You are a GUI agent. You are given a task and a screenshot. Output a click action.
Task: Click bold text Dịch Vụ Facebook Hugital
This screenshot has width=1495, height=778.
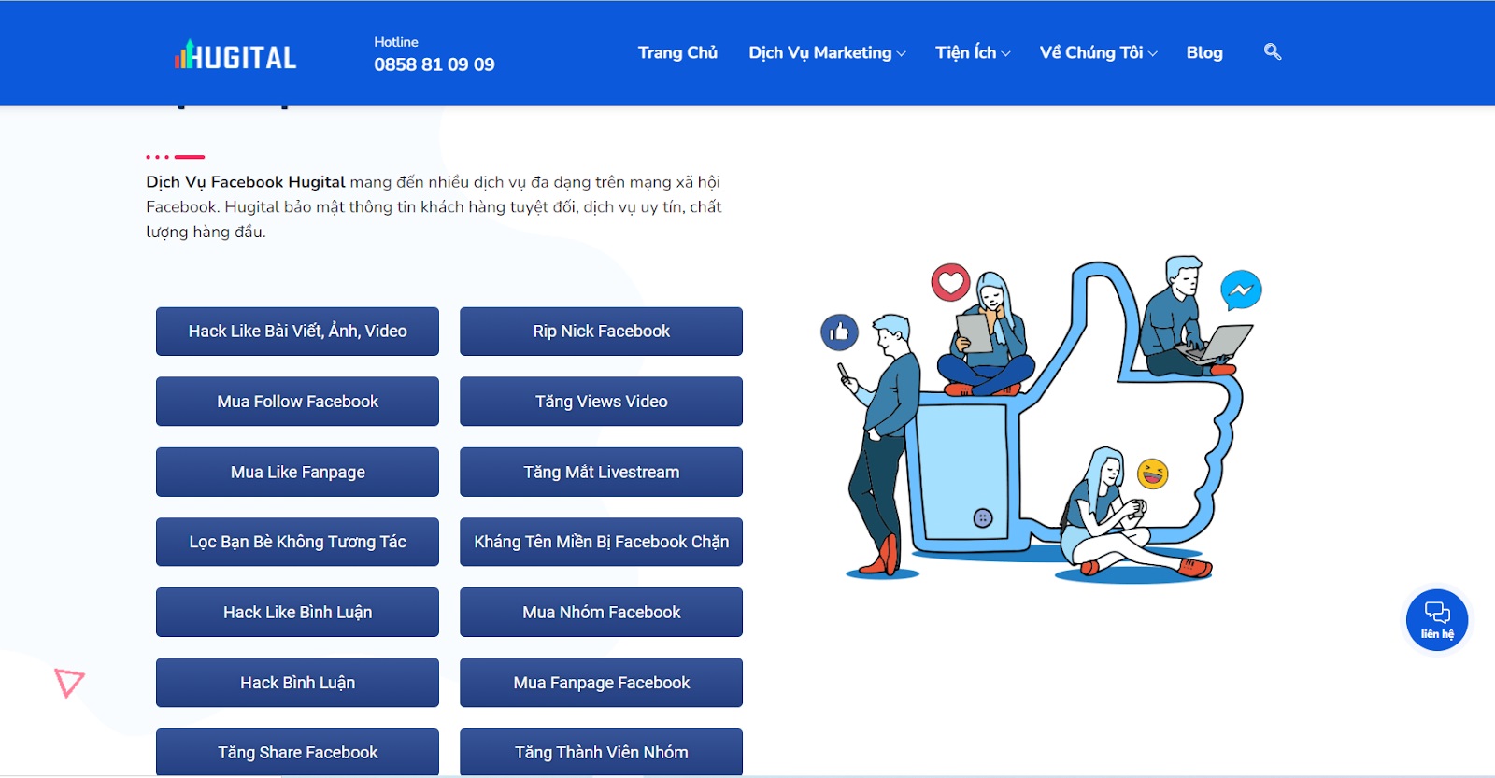[x=246, y=182]
